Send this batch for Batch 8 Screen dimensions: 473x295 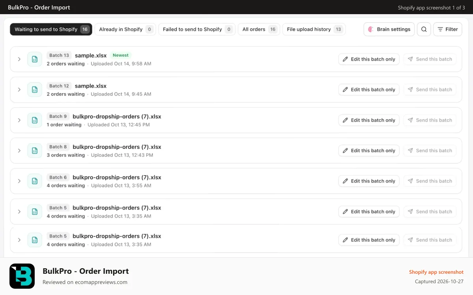(430, 151)
